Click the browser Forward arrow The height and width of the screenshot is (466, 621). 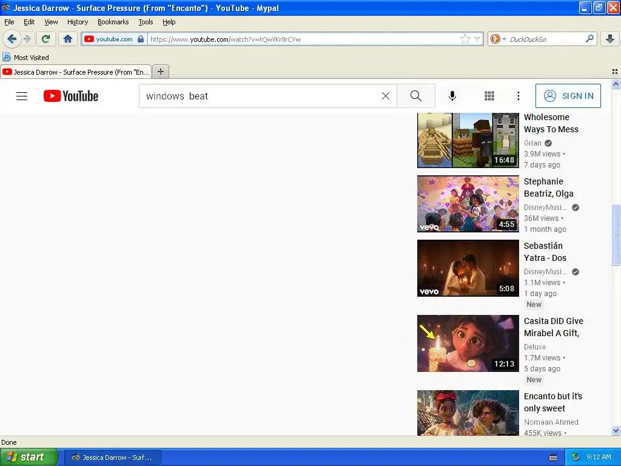pos(27,39)
